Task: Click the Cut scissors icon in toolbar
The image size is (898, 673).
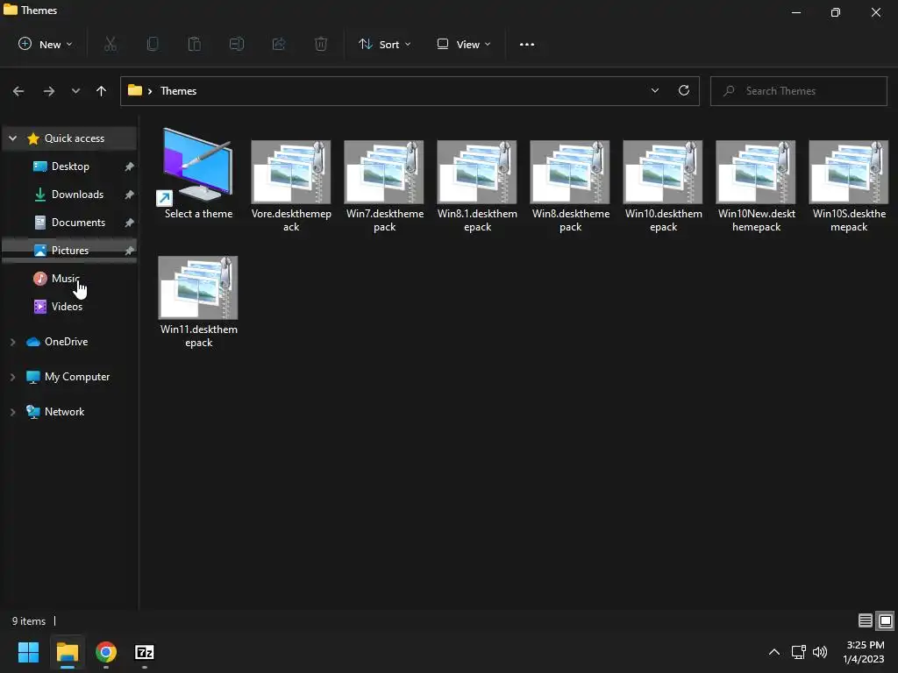Action: point(110,44)
